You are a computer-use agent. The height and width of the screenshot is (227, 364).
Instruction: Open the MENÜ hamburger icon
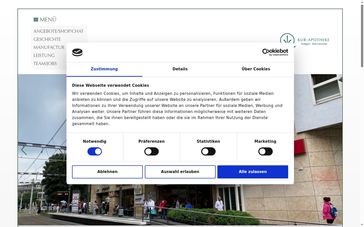[36, 19]
